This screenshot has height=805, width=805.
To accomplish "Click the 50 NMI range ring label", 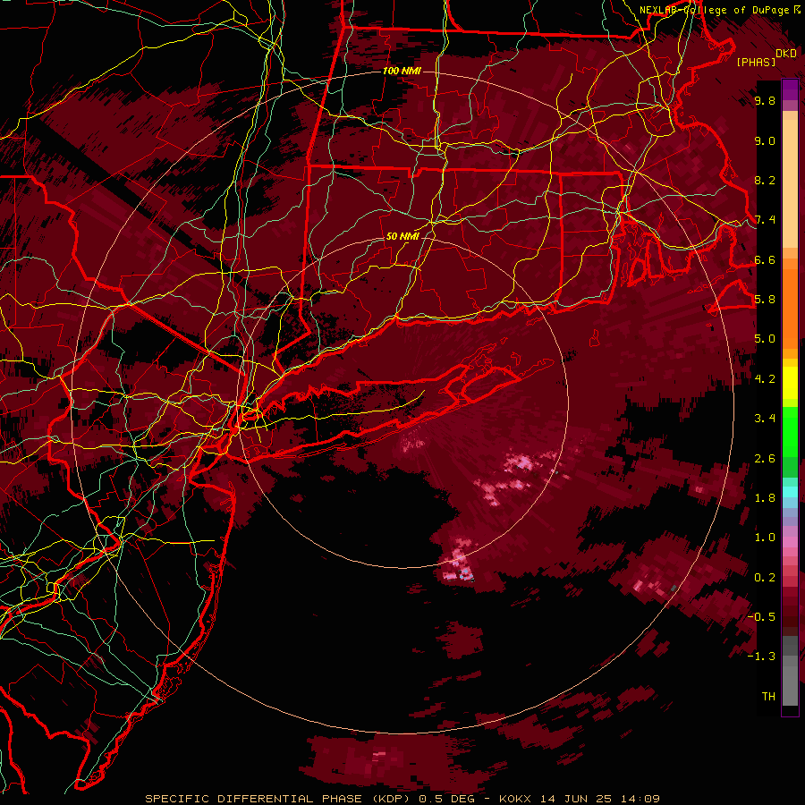I will [x=402, y=236].
